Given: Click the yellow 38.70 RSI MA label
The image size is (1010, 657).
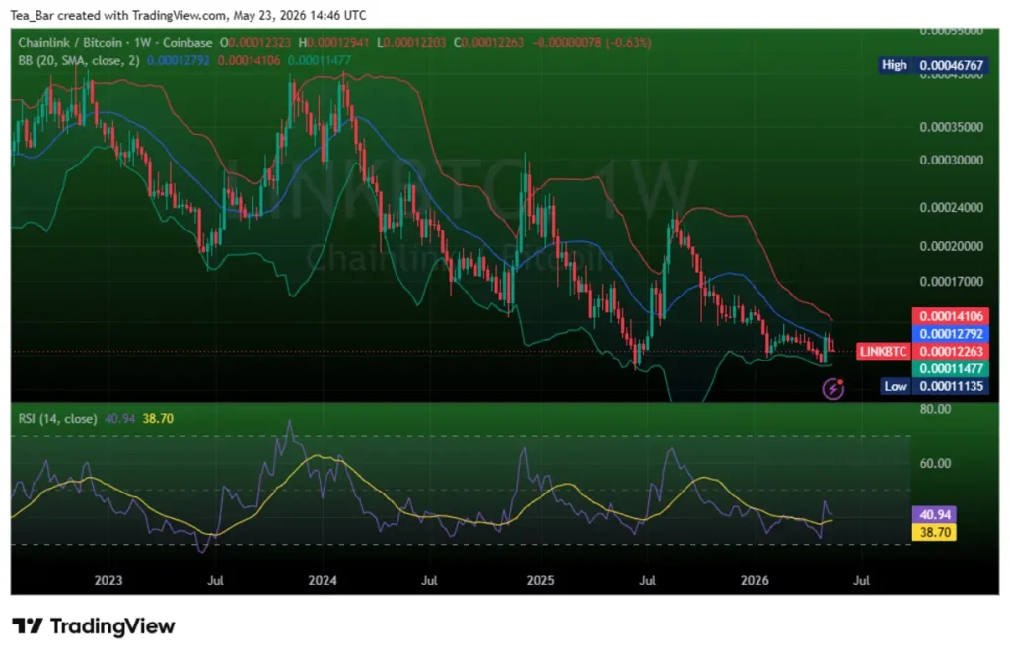Looking at the screenshot, I should click(935, 532).
